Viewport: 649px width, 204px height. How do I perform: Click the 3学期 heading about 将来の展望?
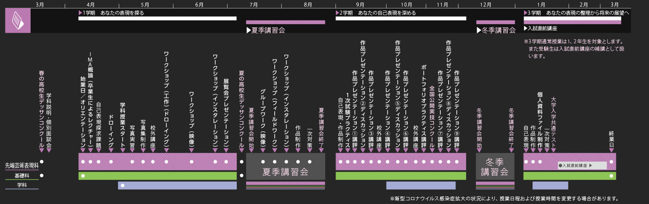point(576,13)
